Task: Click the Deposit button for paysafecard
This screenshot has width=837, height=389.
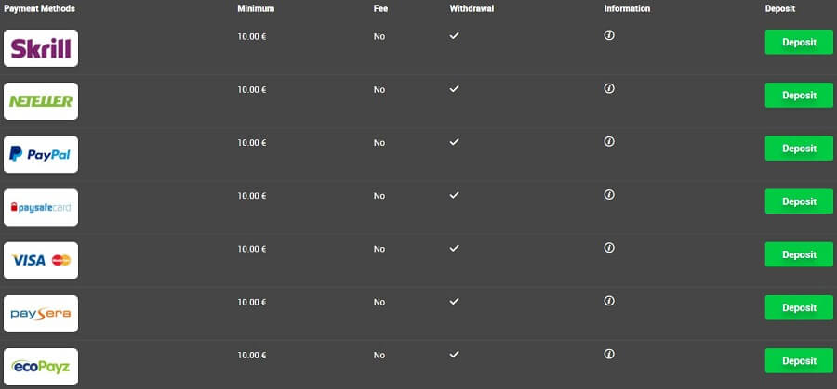Action: (799, 201)
